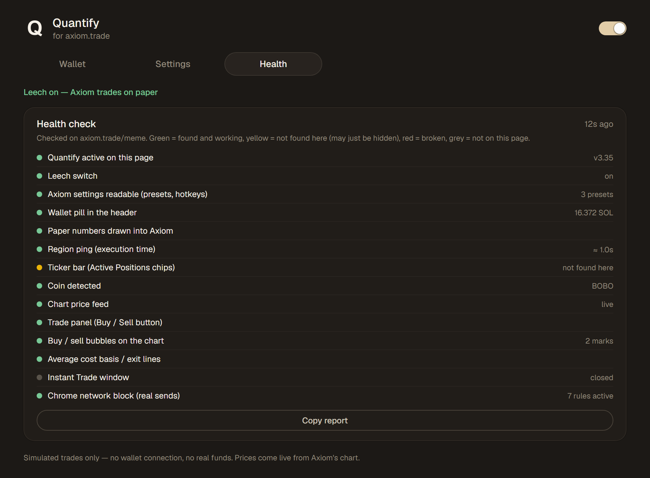Click the 'live' chart feed value
650x478 pixels.
coord(607,304)
